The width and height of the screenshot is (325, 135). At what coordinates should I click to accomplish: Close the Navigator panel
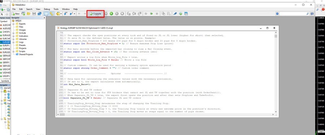click(44, 18)
